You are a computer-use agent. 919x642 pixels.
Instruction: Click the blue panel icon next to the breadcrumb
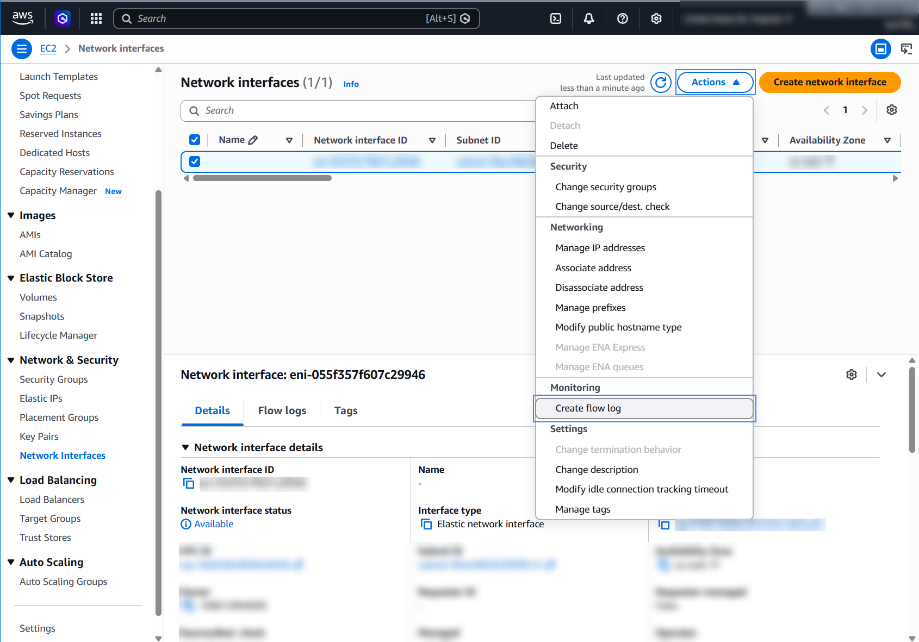[881, 49]
